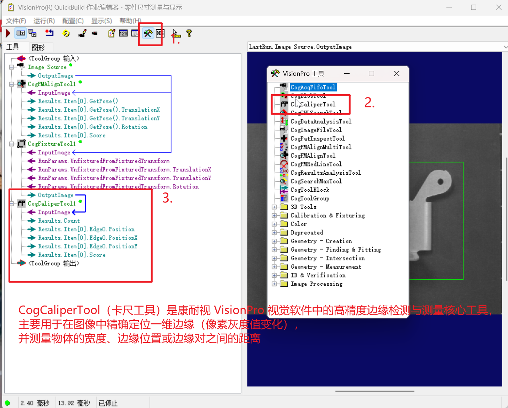The width and height of the screenshot is (508, 408).
Task: Click the CogToolBlock arrows icon
Action: [x=284, y=190]
